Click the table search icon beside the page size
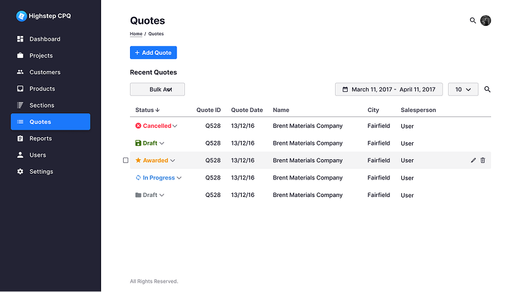 (487, 89)
